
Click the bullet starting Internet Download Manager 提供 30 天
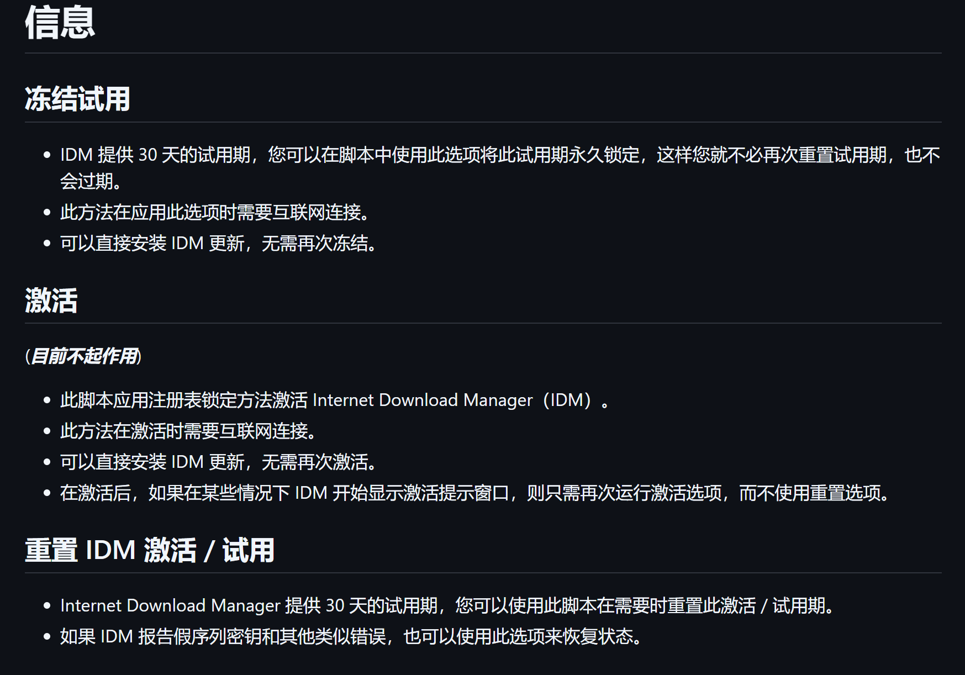449,605
